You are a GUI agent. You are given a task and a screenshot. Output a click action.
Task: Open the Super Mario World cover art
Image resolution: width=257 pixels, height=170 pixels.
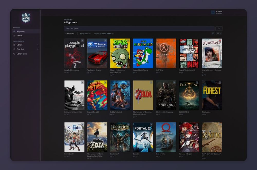click(x=143, y=53)
